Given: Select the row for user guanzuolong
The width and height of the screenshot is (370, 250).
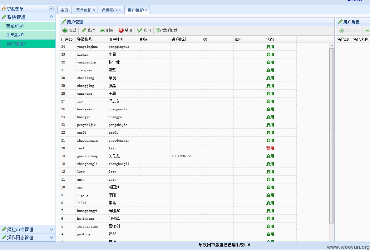Looking at the screenshot, I should [178, 156].
